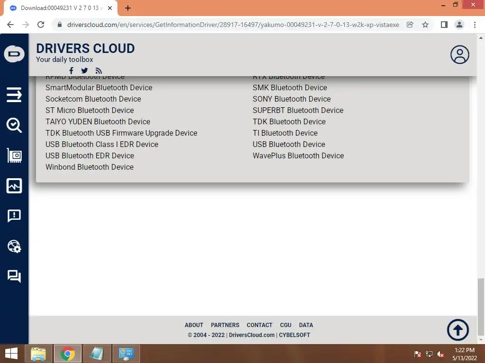The height and width of the screenshot is (363, 485).
Task: Open the Twitter social icon
Action: coord(84,71)
